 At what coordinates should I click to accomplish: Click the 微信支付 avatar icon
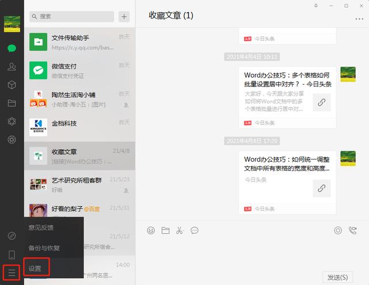pyautogui.click(x=38, y=70)
